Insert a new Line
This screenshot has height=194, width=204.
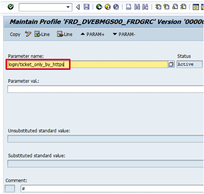coord(42,34)
